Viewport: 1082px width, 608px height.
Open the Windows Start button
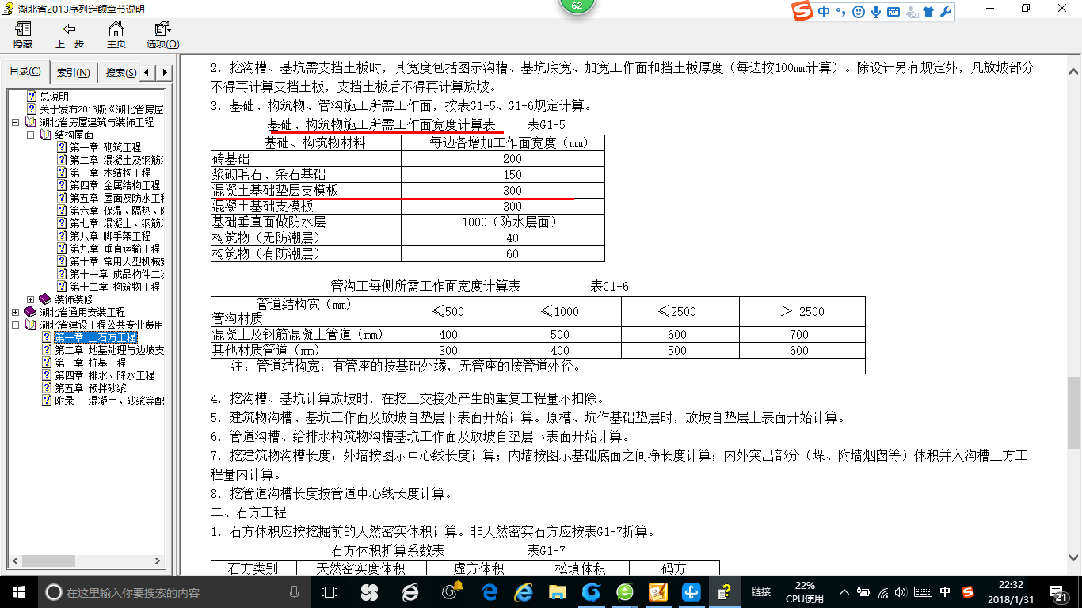tap(18, 591)
